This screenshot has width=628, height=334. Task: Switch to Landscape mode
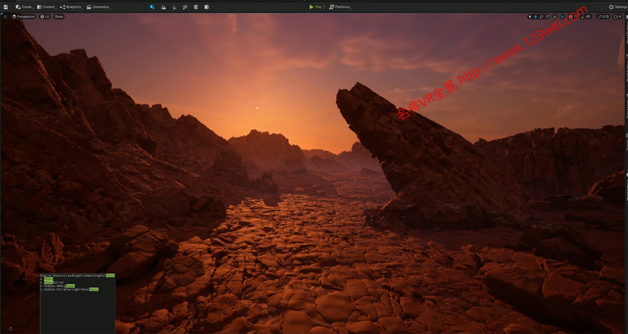coord(163,7)
